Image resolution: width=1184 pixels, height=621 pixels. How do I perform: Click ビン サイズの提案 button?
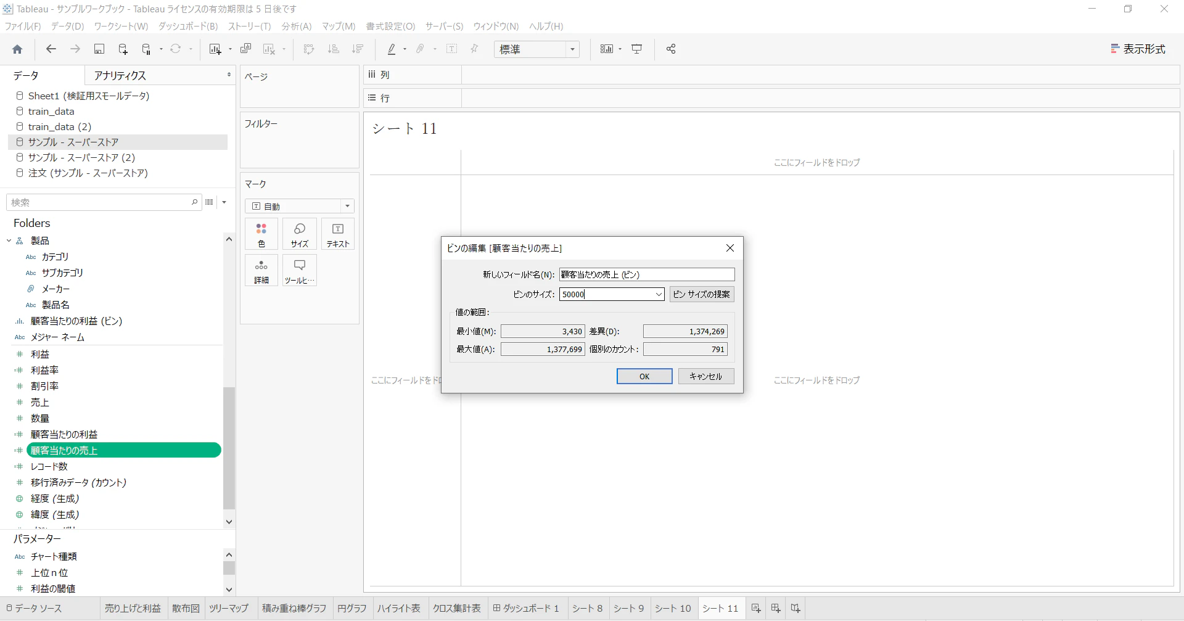point(702,295)
